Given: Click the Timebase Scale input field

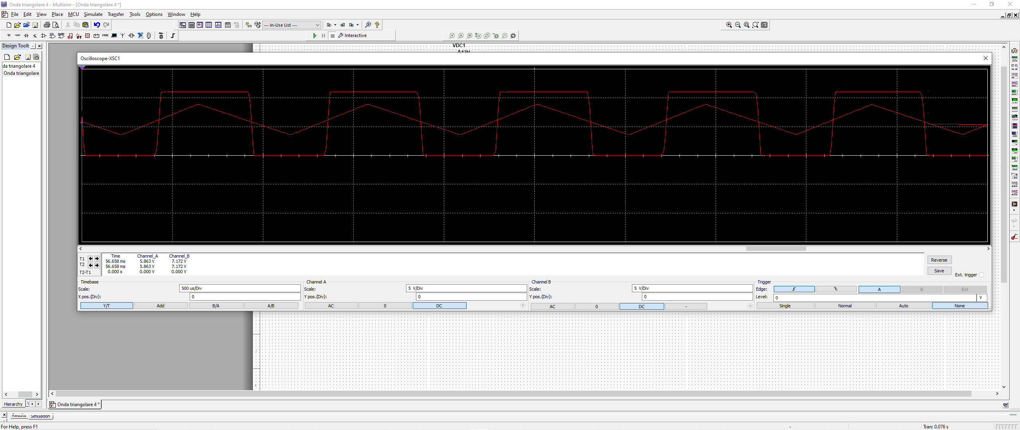Looking at the screenshot, I should 239,288.
